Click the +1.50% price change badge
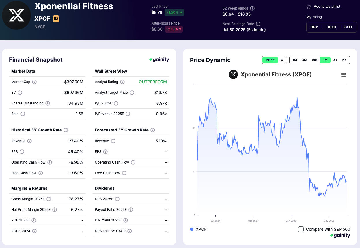360x248 pixels. (x=174, y=12)
